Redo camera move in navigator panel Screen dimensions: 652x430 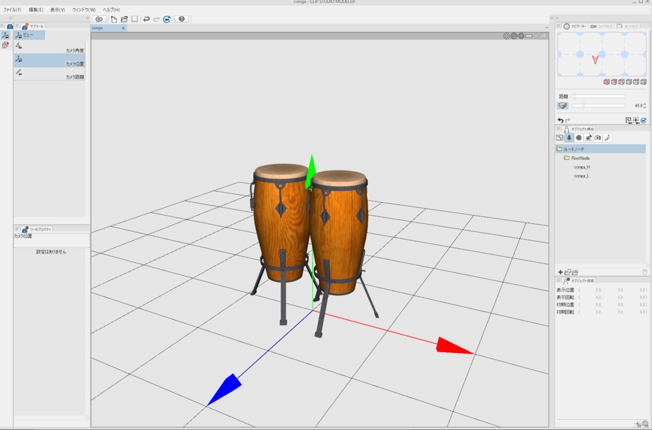coord(567,120)
